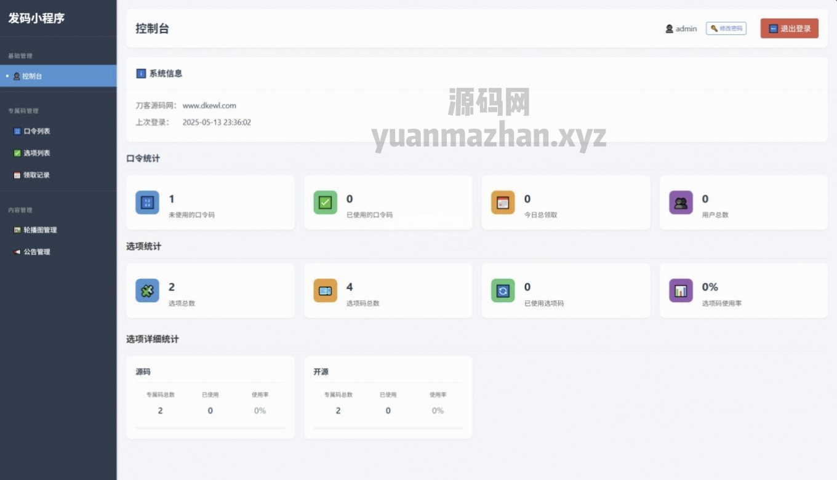This screenshot has width=837, height=480.
Task: Click the blue 系统信息 info icon
Action: pos(141,73)
